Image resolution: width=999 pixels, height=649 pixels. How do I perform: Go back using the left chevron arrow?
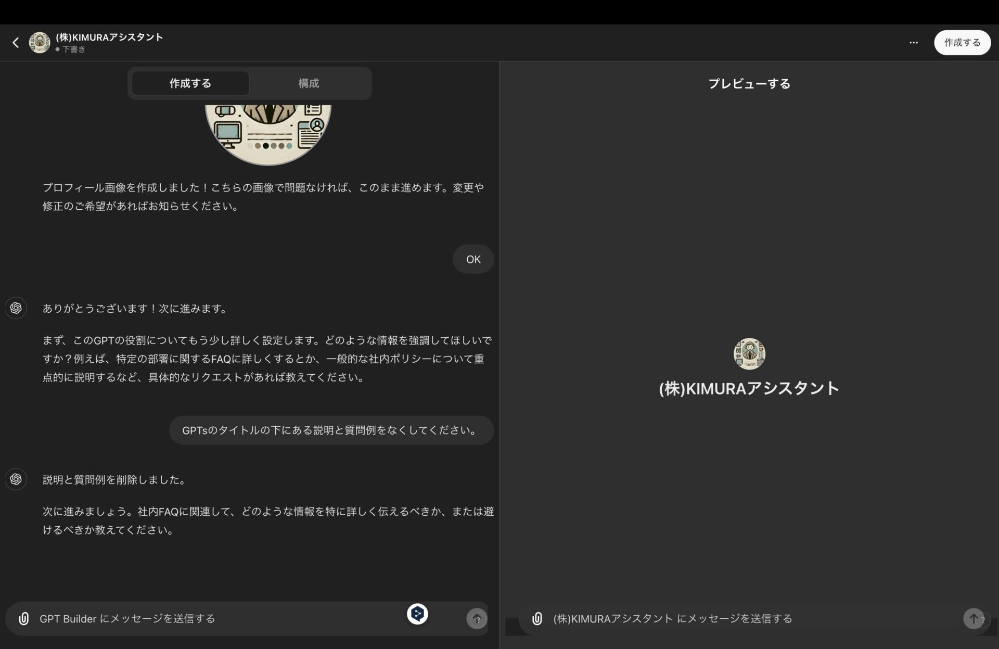coord(16,43)
